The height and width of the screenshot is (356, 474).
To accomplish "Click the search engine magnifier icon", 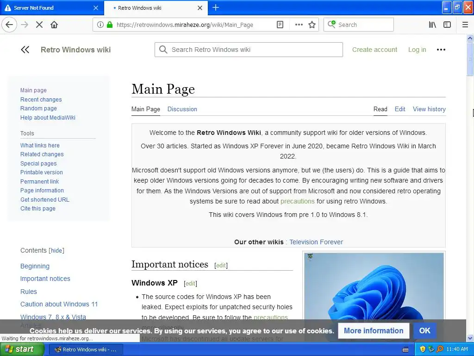I will click(331, 24).
